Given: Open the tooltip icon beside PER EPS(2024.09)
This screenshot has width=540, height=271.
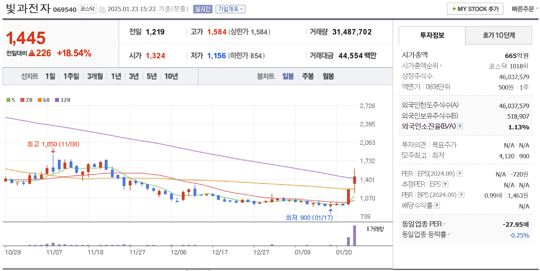Looking at the screenshot, I should click(x=460, y=174).
